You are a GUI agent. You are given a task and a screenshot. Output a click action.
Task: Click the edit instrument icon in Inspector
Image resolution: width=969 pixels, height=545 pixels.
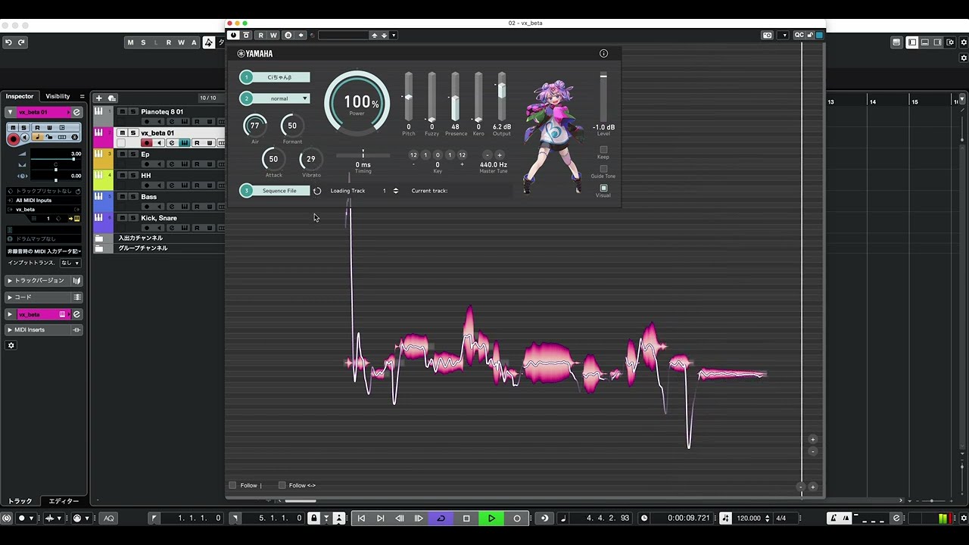(76, 112)
